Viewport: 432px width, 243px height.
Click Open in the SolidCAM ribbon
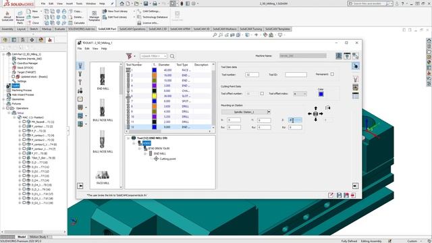point(33,17)
